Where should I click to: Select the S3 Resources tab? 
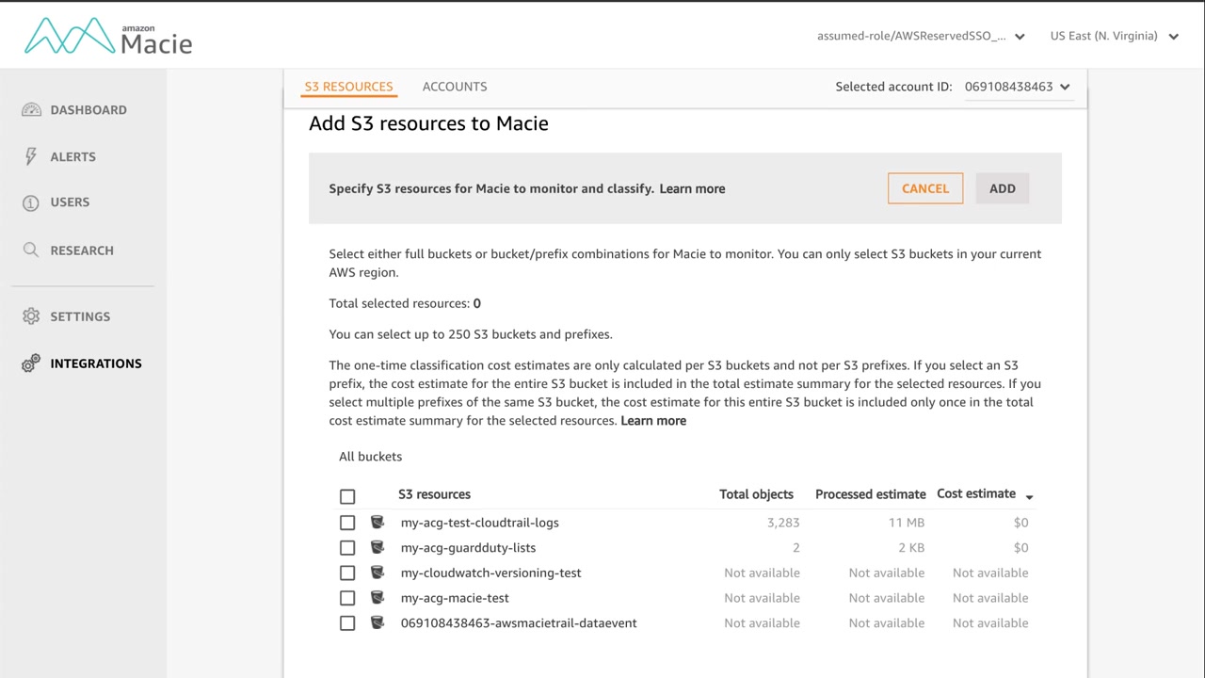click(x=348, y=87)
